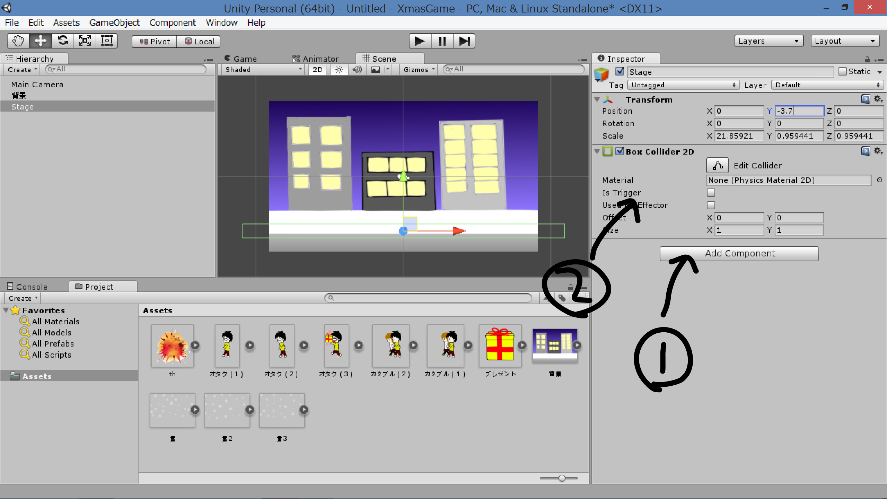Toggle scene audio speaker icon
Viewport: 887px width, 499px height.
point(357,70)
